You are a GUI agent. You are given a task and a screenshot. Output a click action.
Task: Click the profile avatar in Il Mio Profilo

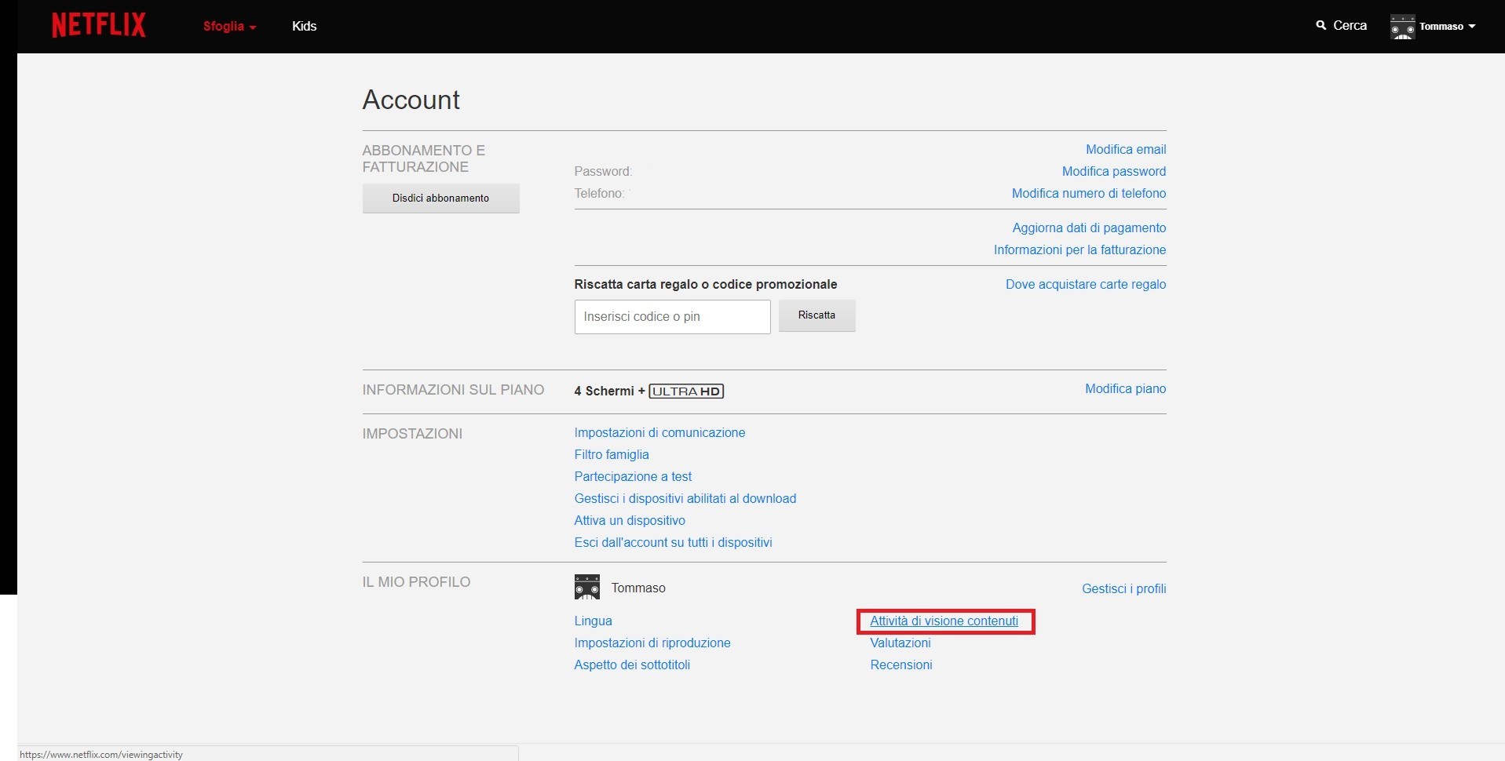tap(586, 588)
